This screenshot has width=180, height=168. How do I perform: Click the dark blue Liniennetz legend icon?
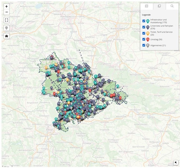tap(148, 27)
